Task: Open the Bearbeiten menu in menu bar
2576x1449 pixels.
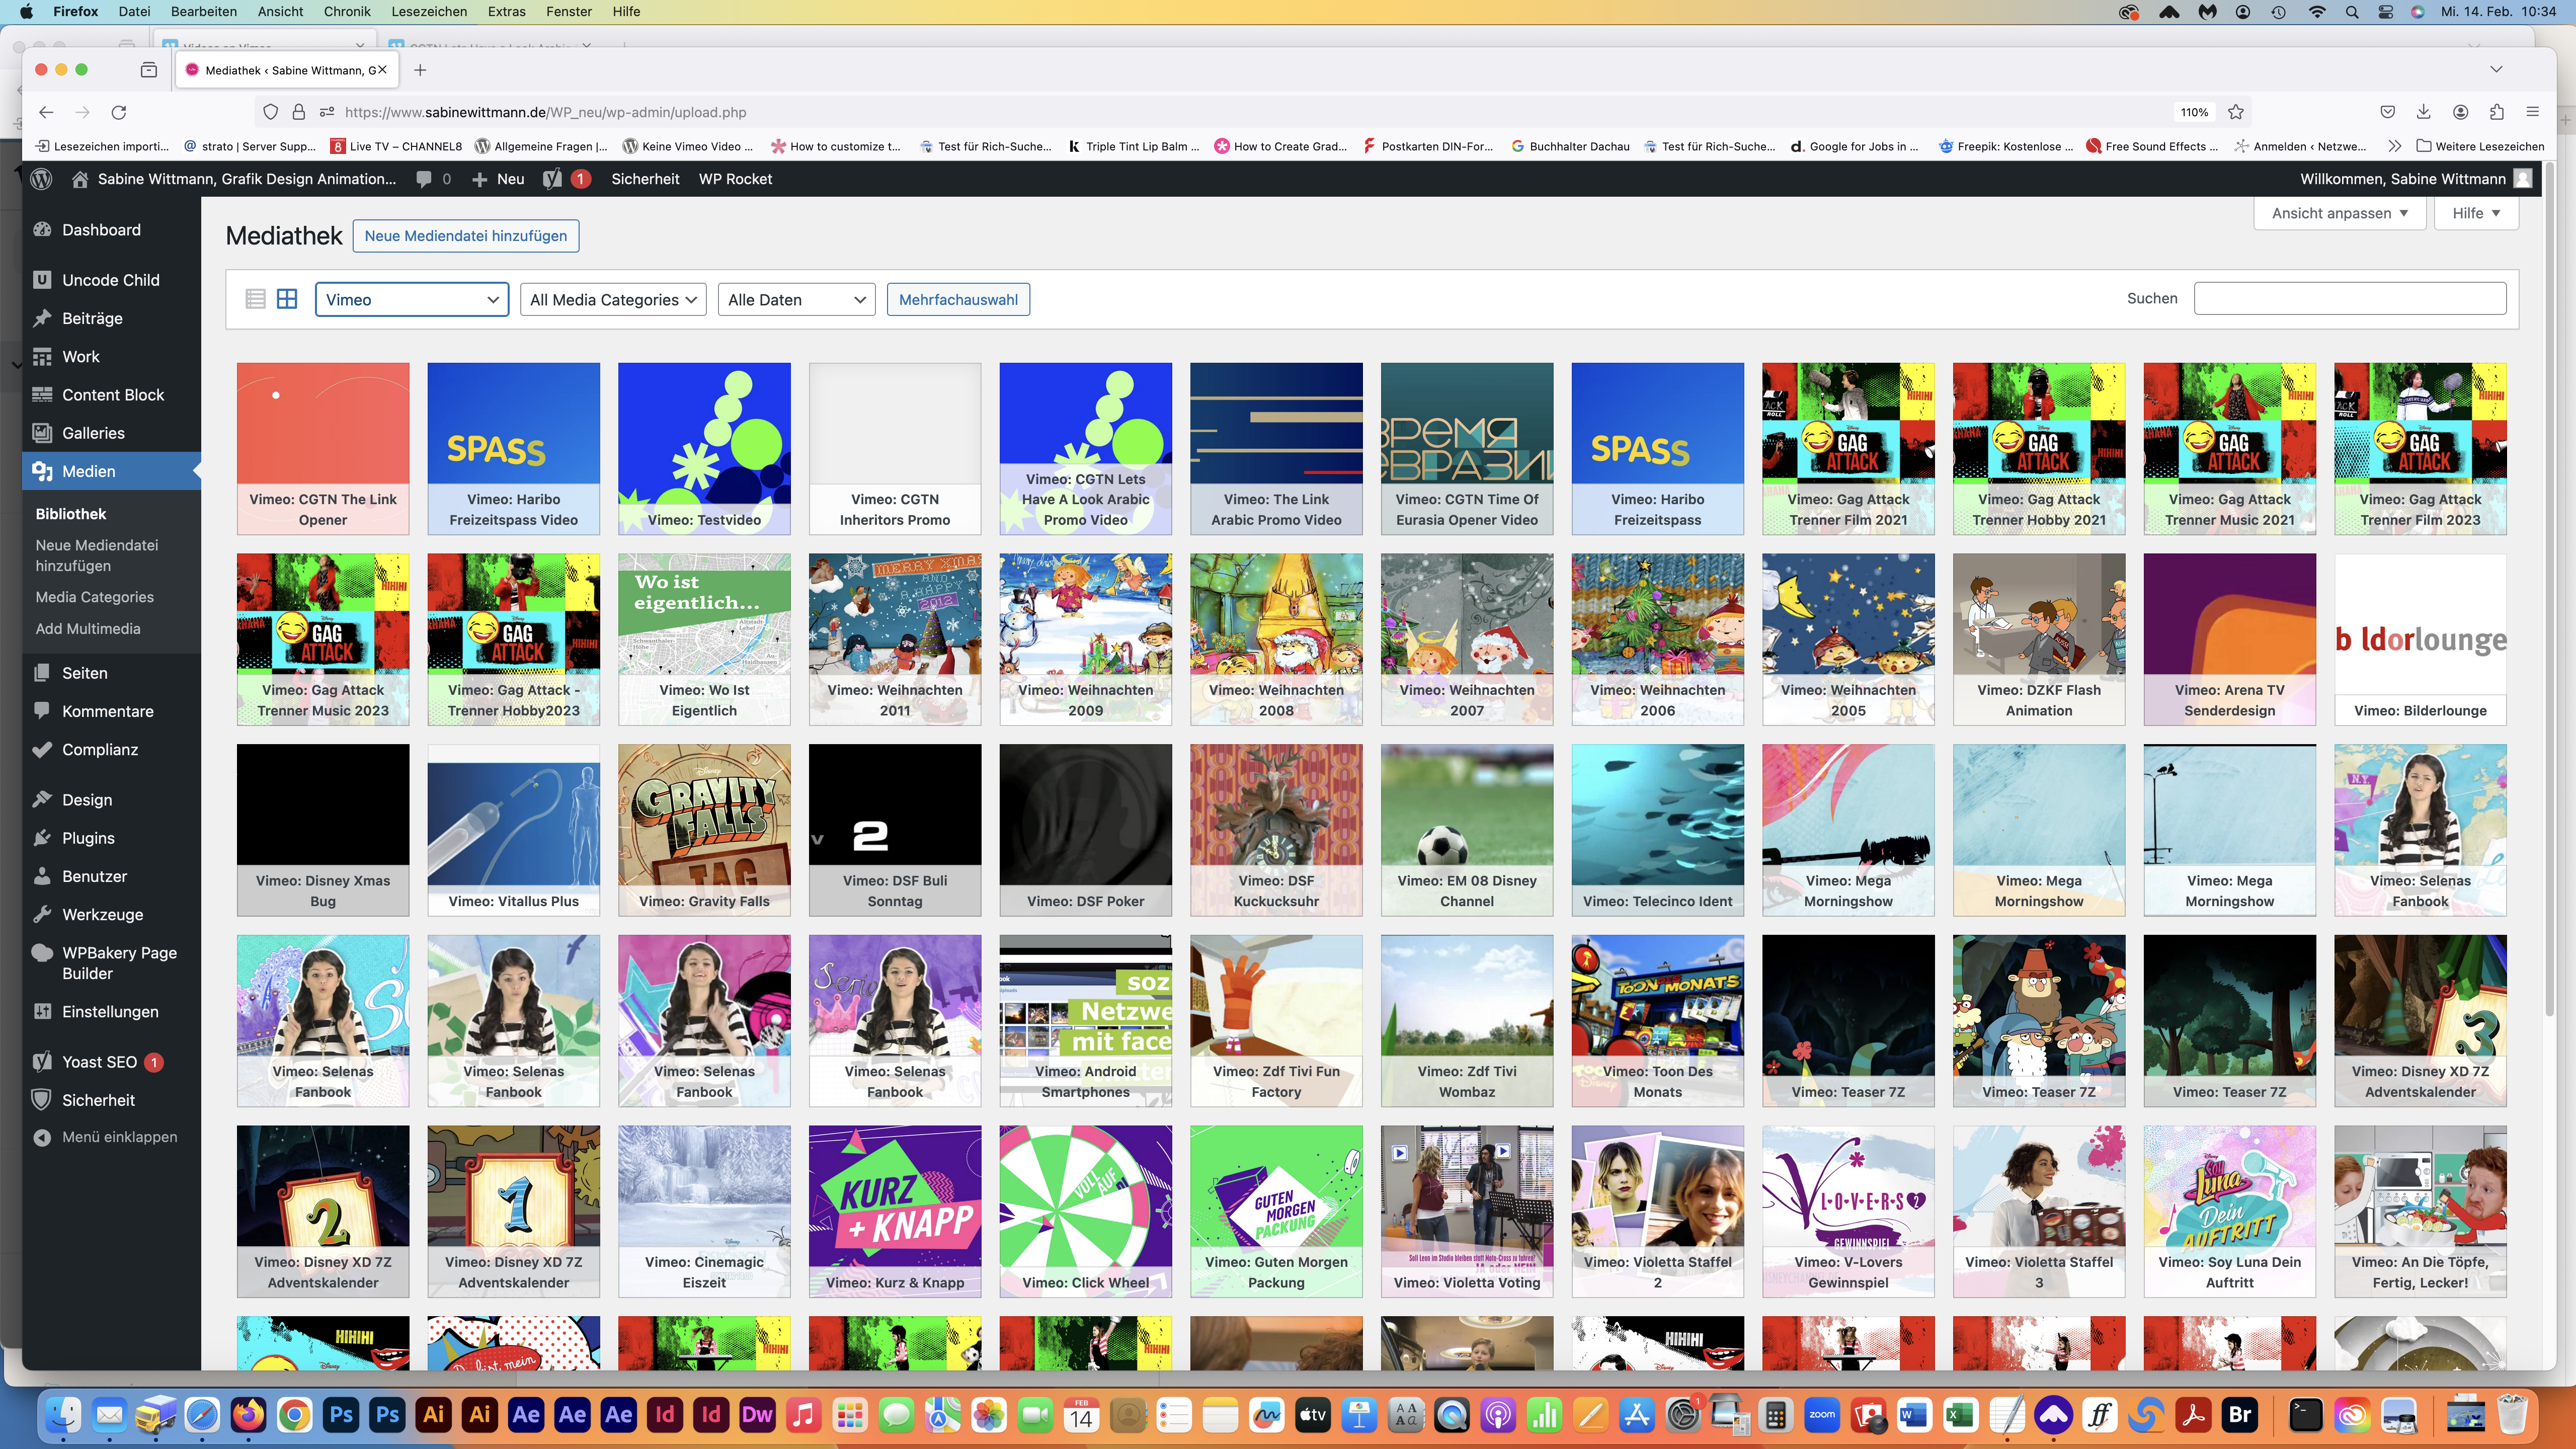Action: coord(204,12)
